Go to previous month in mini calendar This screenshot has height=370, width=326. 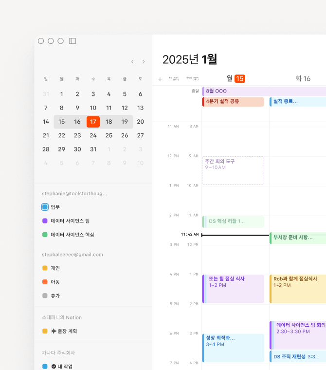click(132, 62)
